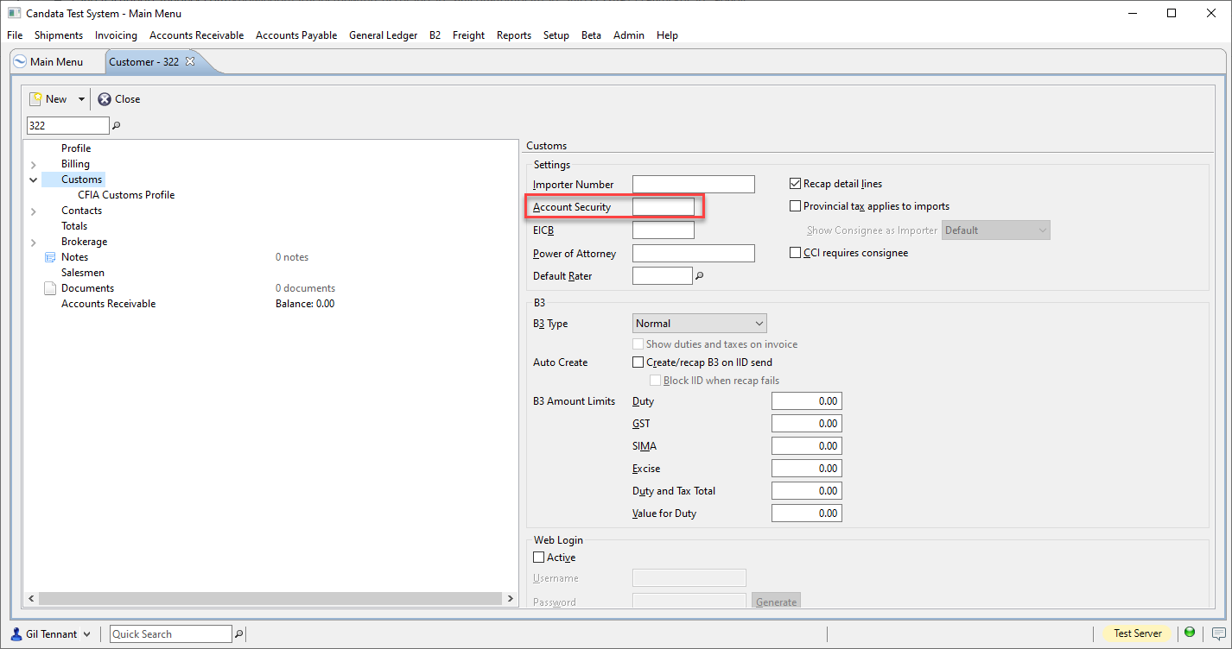1232x649 pixels.
Task: Expand the Billing tree node
Action: point(34,164)
